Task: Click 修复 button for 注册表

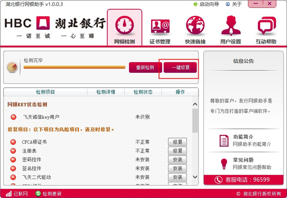Action: pos(177,151)
